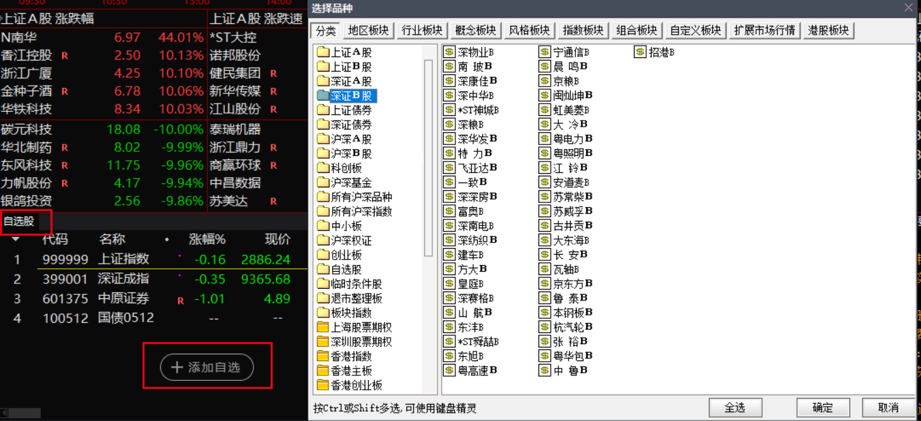The width and height of the screenshot is (921, 421).
Task: Confirm selection with 确定 button
Action: point(823,407)
